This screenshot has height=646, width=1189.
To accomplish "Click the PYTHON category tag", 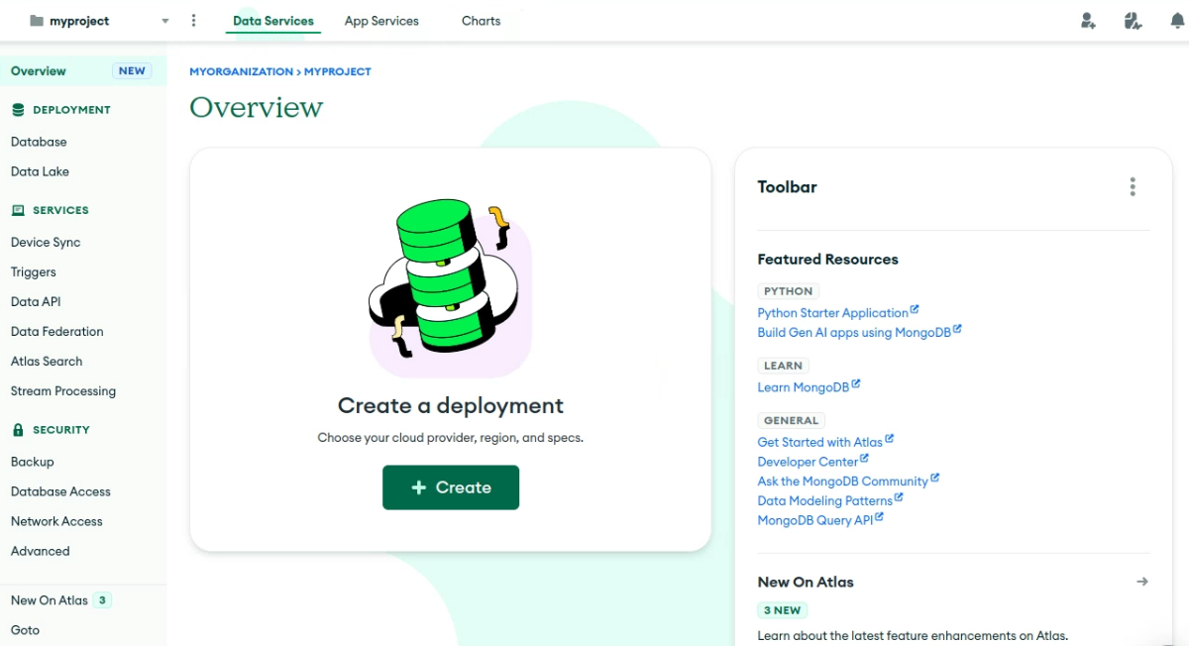I will coord(789,291).
